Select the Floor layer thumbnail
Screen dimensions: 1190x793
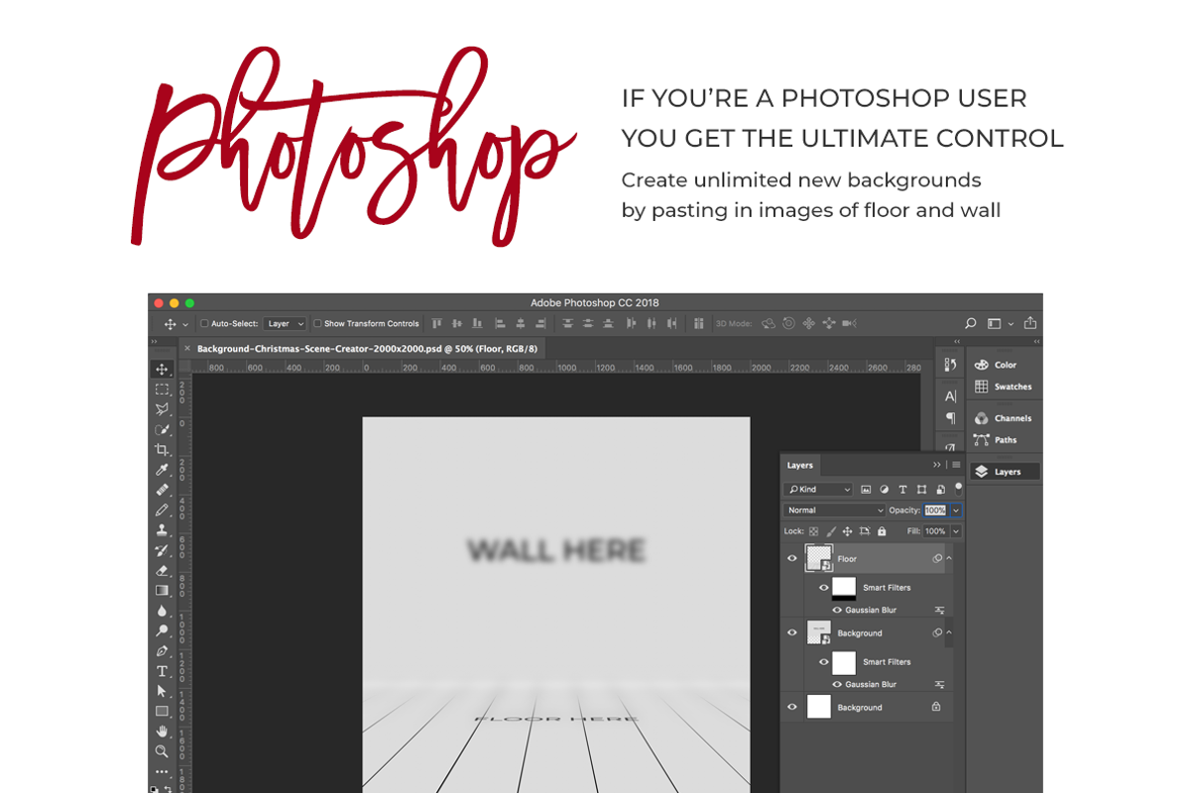(x=818, y=559)
